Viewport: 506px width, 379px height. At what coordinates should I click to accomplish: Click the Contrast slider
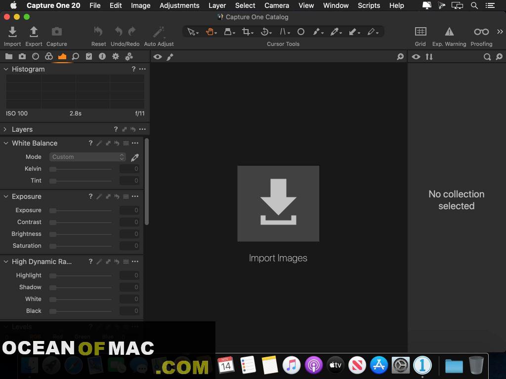tap(81, 223)
